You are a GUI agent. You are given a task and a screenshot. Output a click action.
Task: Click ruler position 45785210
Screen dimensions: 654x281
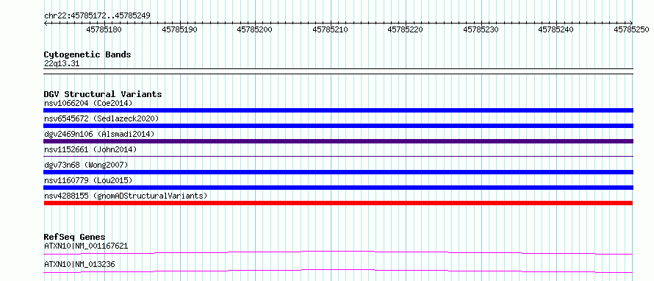point(330,29)
